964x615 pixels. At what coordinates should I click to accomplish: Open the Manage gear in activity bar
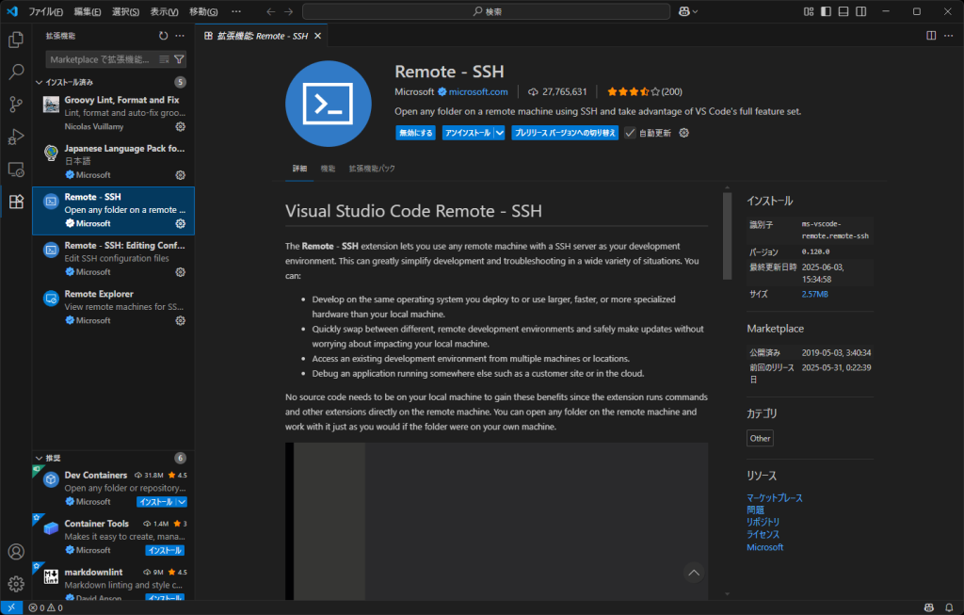tap(16, 584)
